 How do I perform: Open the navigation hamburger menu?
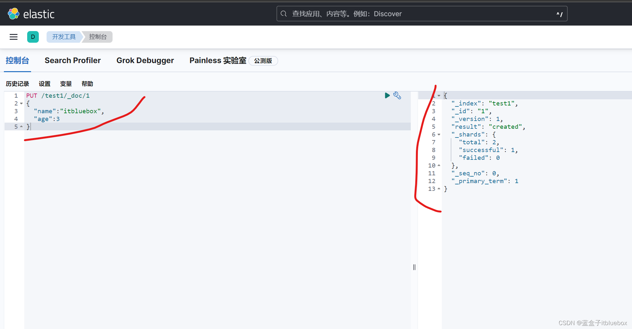pyautogui.click(x=13, y=37)
